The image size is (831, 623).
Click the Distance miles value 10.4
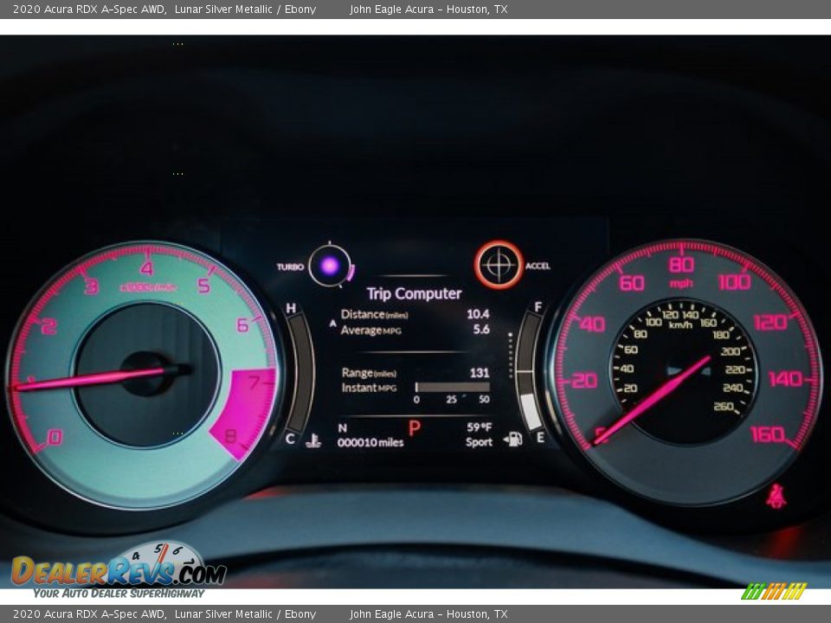[478, 314]
